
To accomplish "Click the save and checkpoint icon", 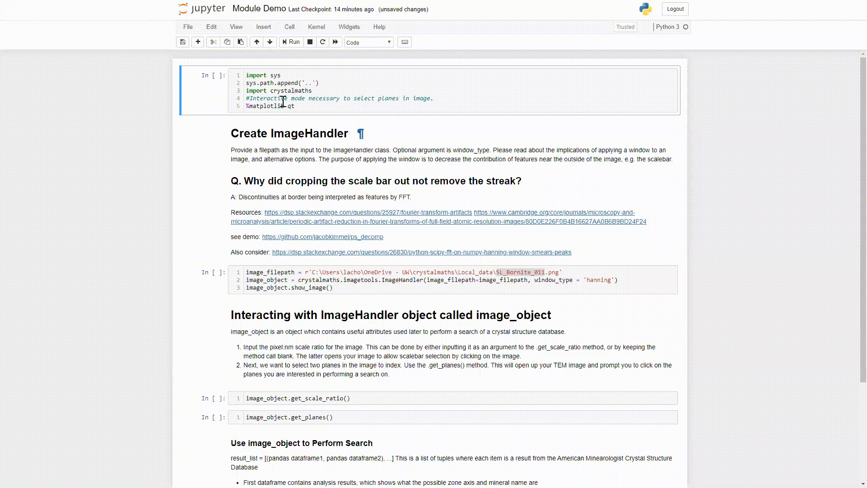I will point(182,42).
